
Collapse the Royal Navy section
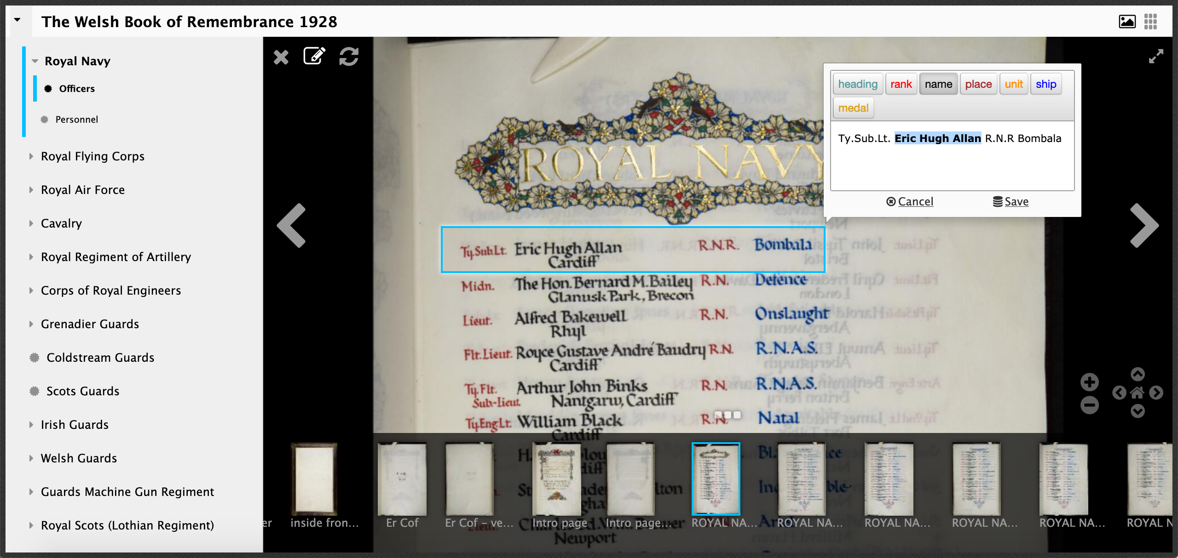pyautogui.click(x=35, y=61)
